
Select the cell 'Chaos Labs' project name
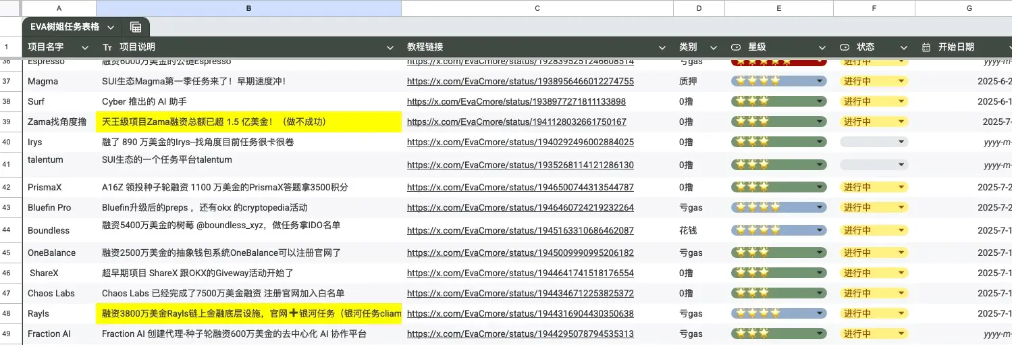pyautogui.click(x=59, y=293)
